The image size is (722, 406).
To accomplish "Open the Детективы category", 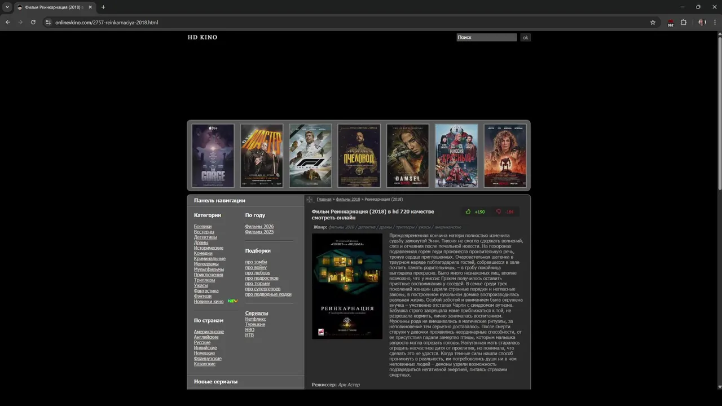I will coord(205,237).
